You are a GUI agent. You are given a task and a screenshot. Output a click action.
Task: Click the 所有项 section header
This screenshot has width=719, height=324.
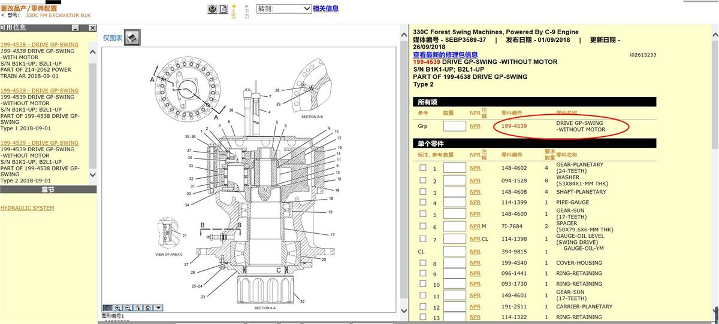click(x=534, y=102)
